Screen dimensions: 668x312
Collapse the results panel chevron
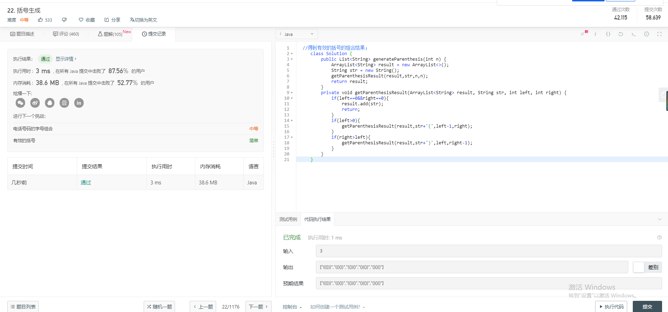[x=660, y=219]
